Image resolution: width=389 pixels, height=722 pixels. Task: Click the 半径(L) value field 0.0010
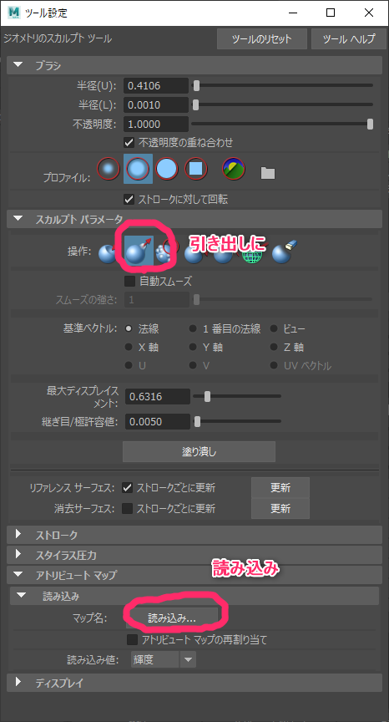(x=156, y=105)
